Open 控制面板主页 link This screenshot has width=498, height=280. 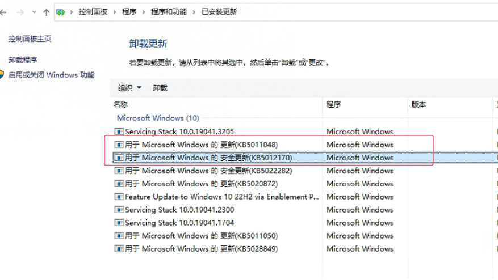click(x=30, y=39)
